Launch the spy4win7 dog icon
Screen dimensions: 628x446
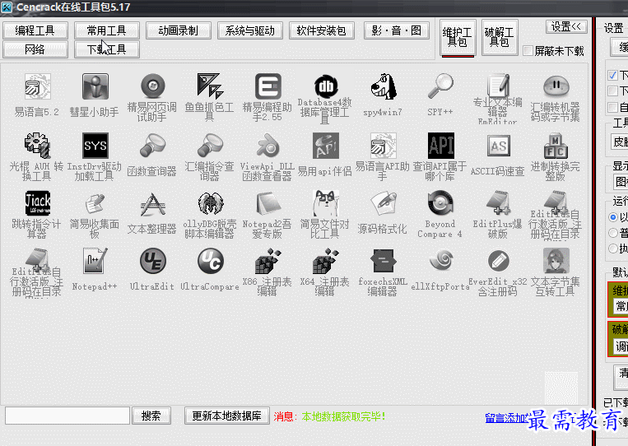point(383,87)
